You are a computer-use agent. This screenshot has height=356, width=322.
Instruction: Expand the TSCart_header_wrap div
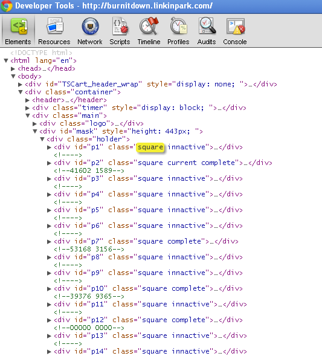click(20, 85)
